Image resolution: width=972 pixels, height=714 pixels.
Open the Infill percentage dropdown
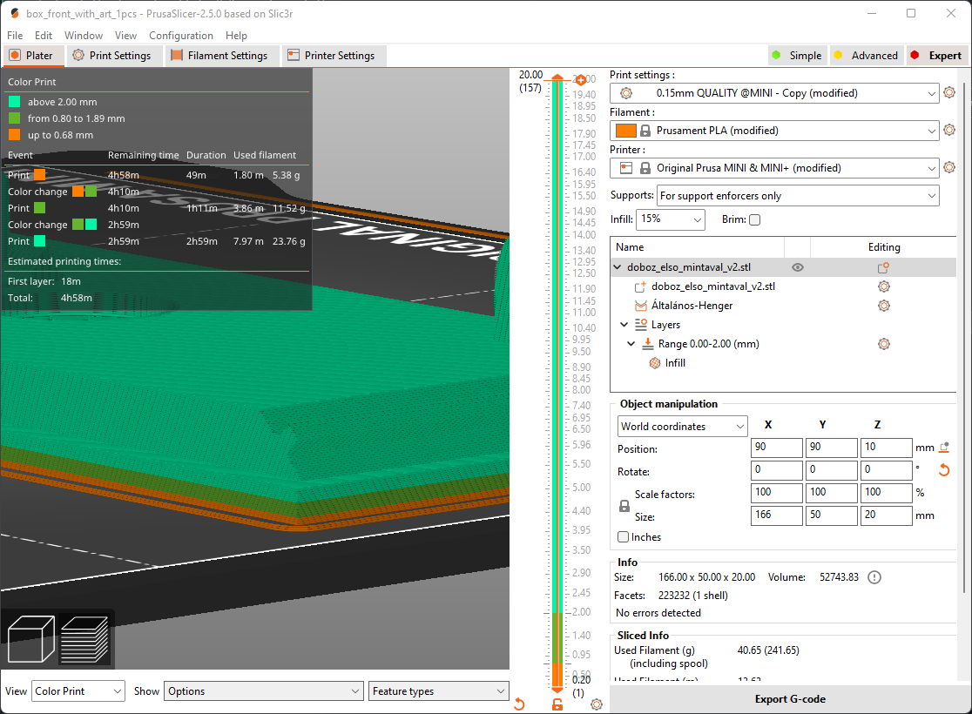671,219
